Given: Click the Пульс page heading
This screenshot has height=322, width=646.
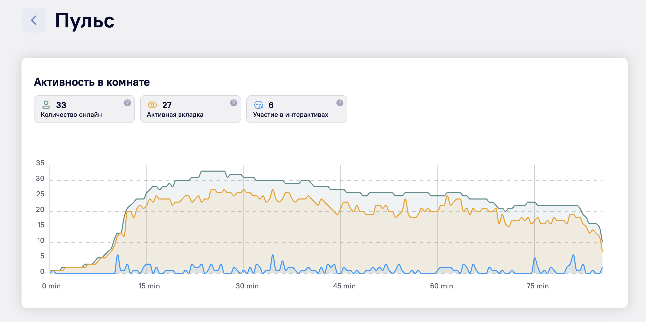Looking at the screenshot, I should [x=85, y=20].
